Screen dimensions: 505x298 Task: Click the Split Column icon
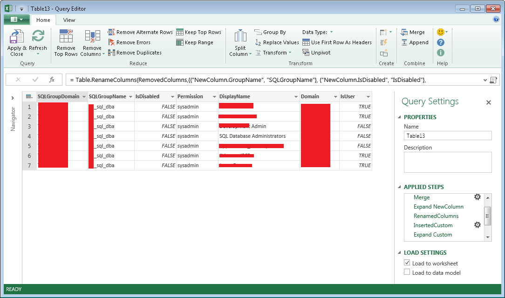pos(240,37)
